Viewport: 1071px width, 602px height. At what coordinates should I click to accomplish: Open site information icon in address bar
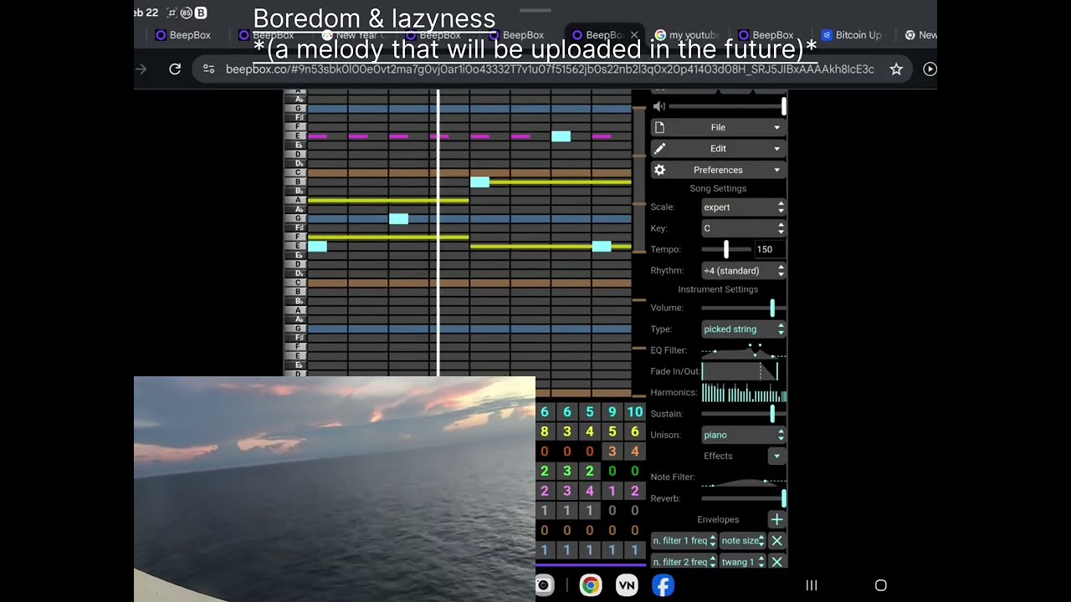(x=209, y=69)
